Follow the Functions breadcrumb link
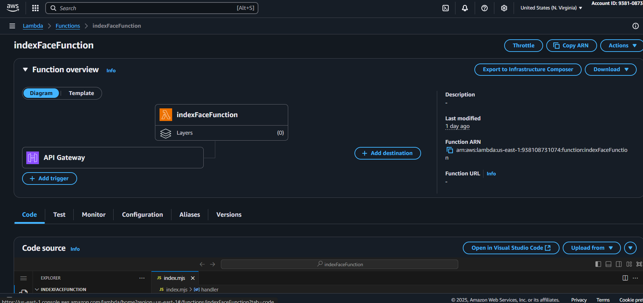Screen dimensions: 643x303 [x=68, y=26]
